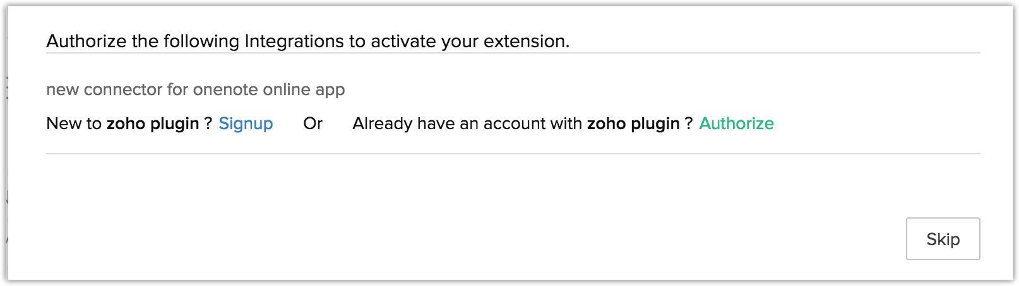Click the 'Or' separator text
The height and width of the screenshot is (286, 1019).
[x=313, y=123]
